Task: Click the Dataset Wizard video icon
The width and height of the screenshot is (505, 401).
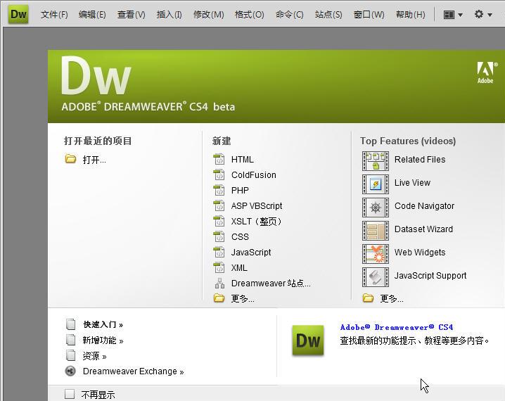Action: pyautogui.click(x=375, y=229)
